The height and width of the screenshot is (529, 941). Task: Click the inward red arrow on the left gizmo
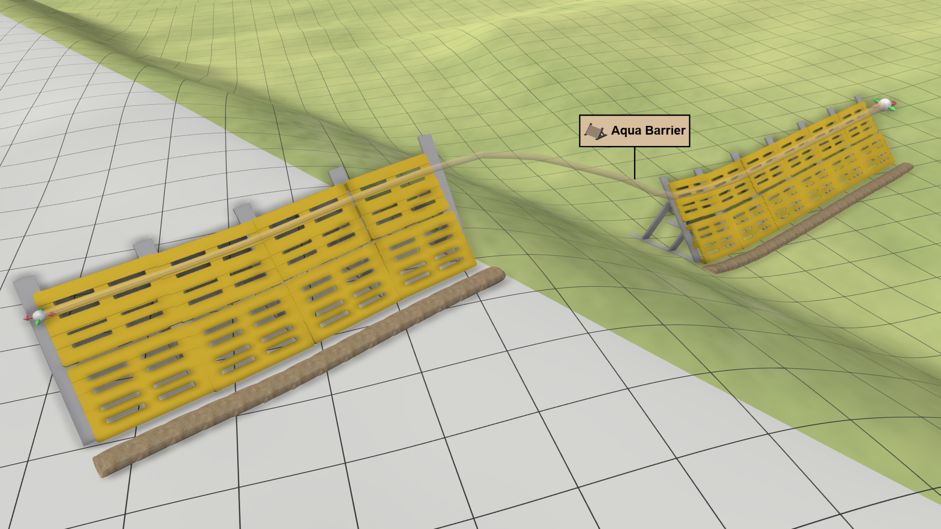click(x=52, y=314)
